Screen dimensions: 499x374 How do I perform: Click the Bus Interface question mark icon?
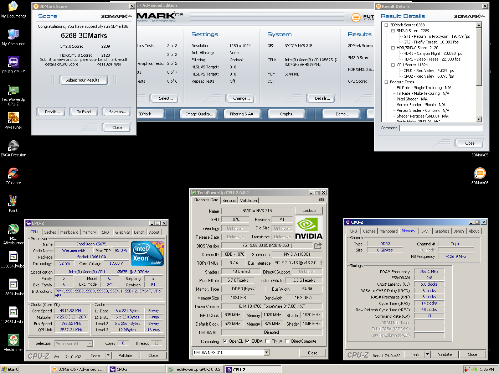(321, 263)
